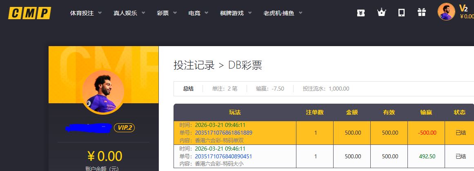This screenshot has width=474, height=171.
Task: Click the 输赢 column header
Action: 426,112
